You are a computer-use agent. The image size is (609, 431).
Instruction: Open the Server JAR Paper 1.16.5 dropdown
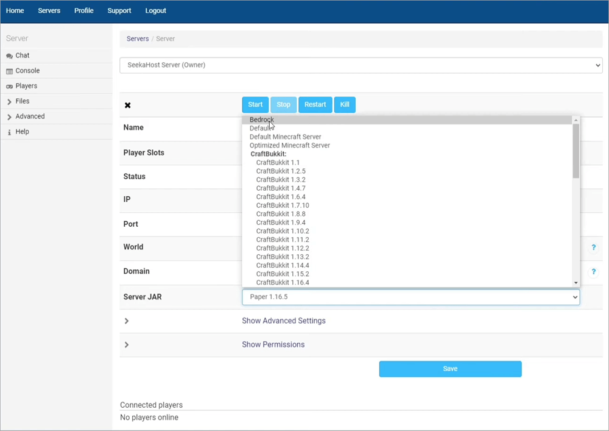tap(410, 297)
